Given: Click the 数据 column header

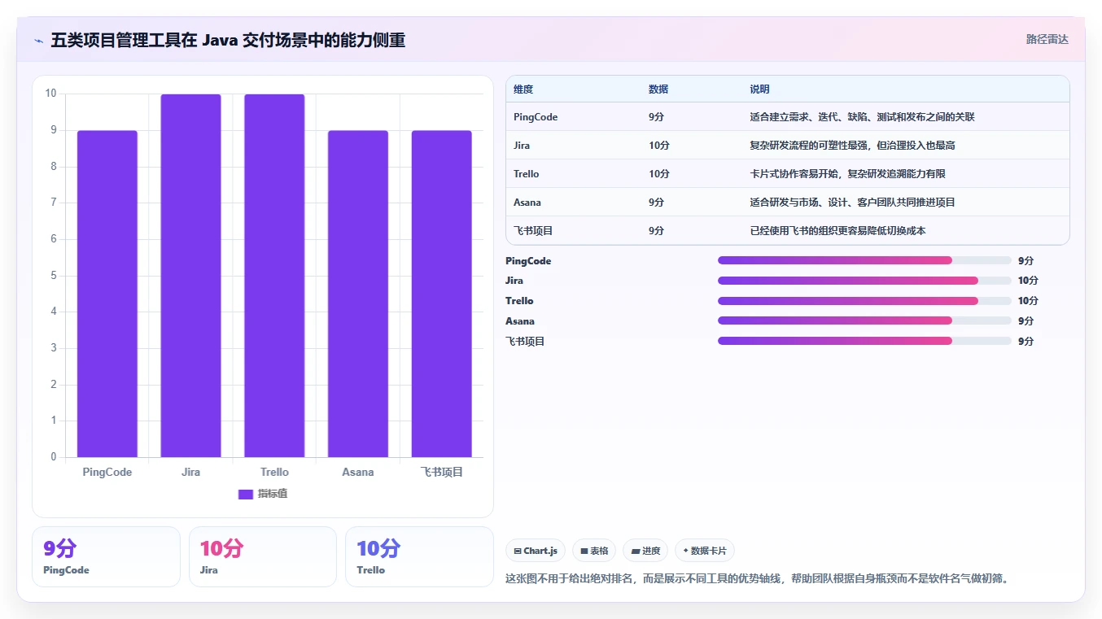Looking at the screenshot, I should (x=658, y=89).
